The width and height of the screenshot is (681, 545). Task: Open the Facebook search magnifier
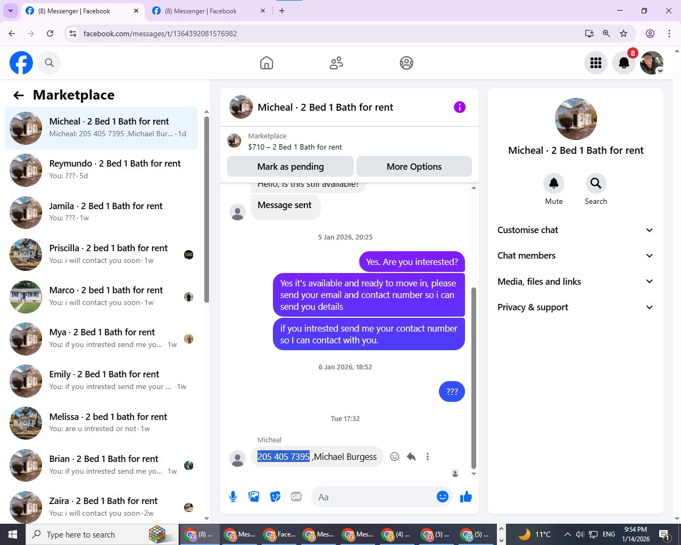click(x=49, y=63)
